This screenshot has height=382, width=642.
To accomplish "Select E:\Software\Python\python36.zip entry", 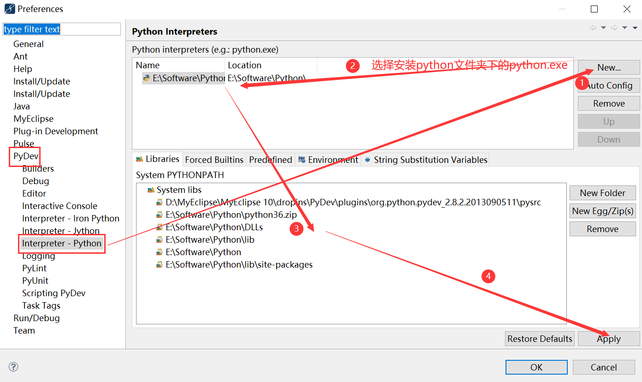I will [x=231, y=215].
